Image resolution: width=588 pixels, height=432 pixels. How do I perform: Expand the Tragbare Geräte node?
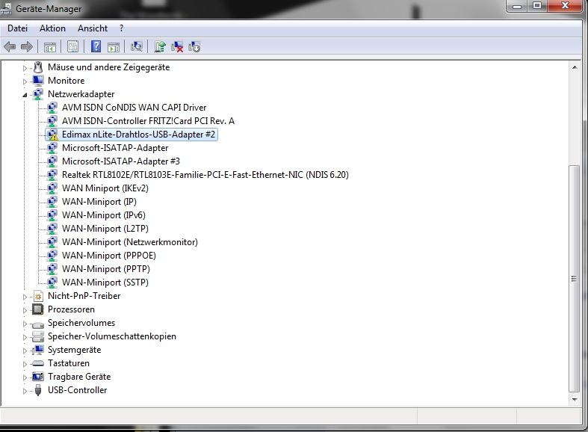(x=25, y=377)
